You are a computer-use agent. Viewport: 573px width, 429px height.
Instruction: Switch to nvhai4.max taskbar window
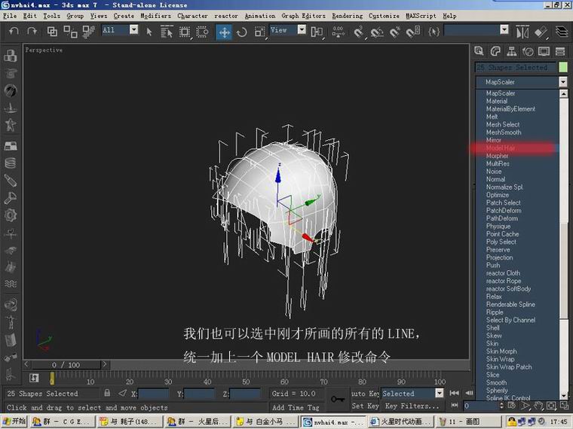click(x=332, y=421)
